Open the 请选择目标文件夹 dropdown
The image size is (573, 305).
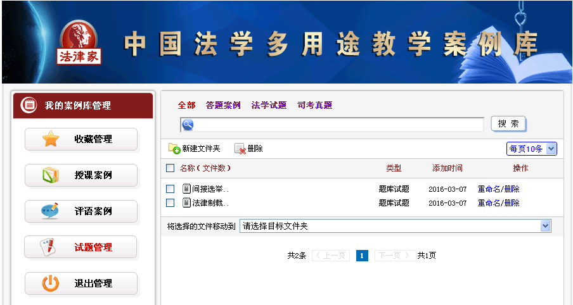click(395, 226)
